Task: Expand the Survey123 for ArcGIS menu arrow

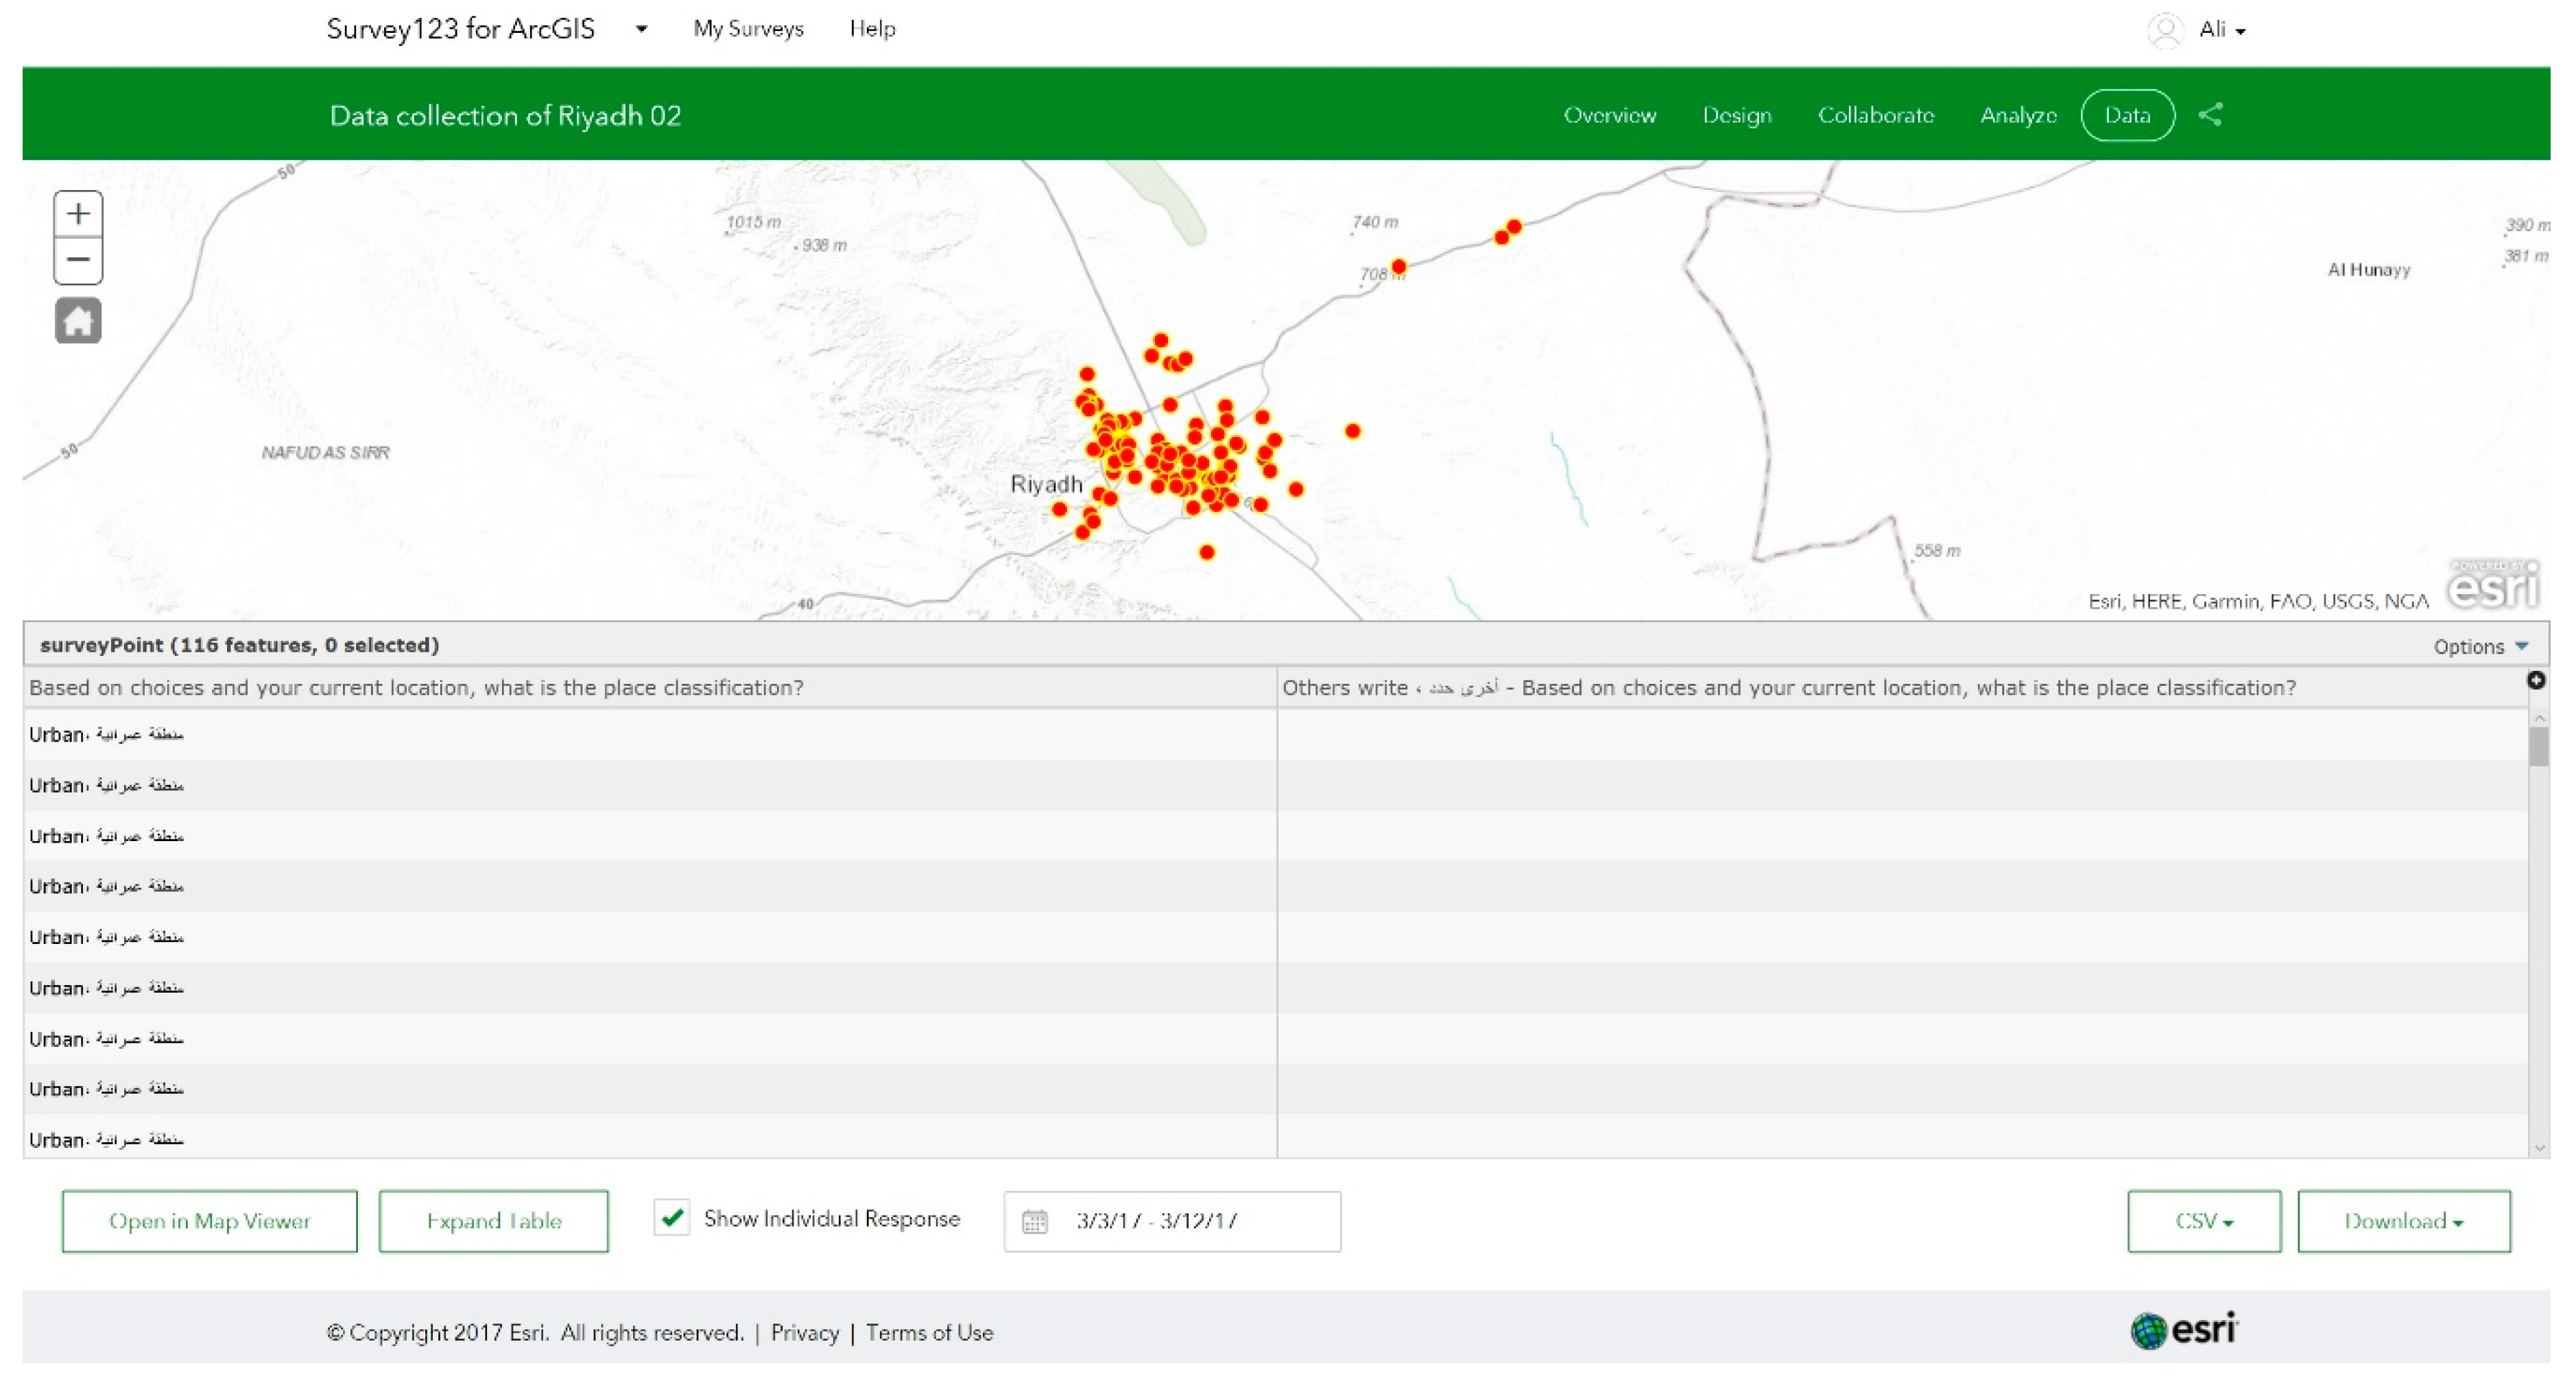Action: coord(642,29)
